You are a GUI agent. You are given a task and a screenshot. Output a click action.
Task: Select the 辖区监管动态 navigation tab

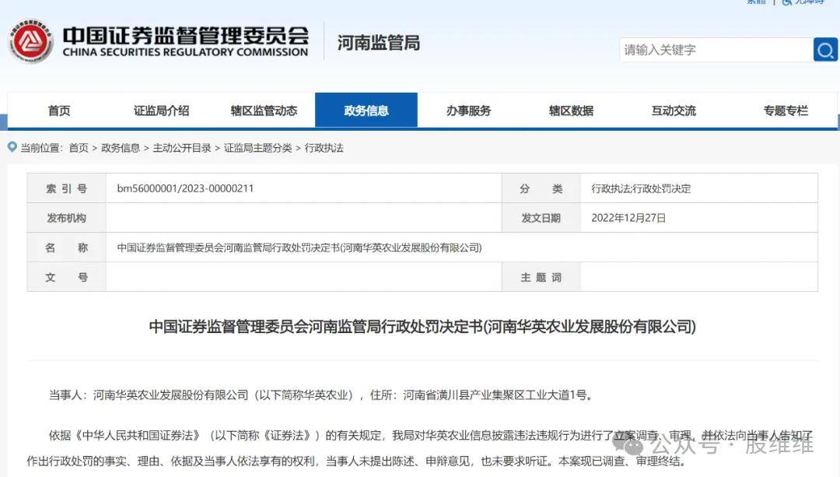(264, 110)
